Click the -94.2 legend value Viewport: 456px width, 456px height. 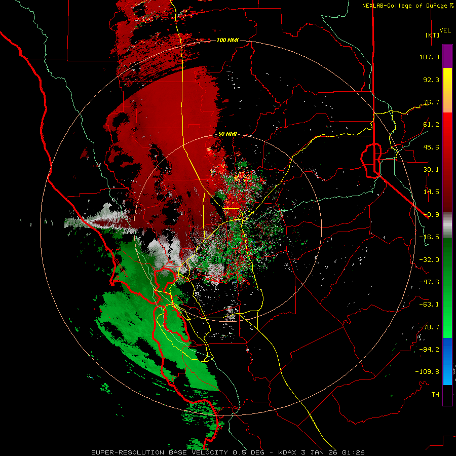(x=429, y=350)
